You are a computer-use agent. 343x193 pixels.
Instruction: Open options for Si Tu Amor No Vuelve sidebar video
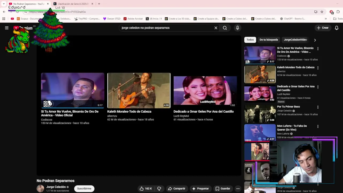[x=318, y=49]
